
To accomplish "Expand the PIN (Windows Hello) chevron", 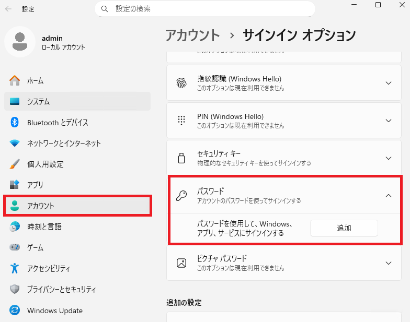I will 388,121.
